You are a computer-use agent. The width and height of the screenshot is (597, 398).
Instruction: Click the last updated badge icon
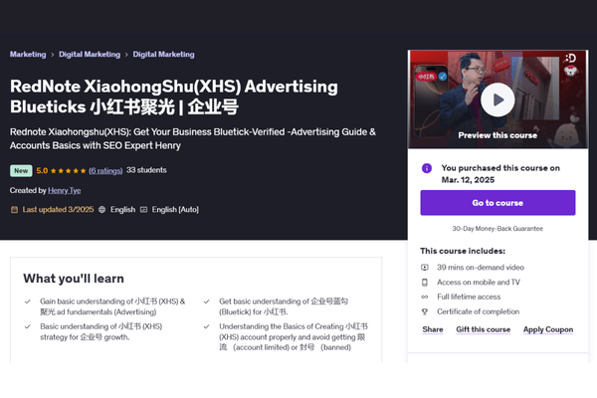click(14, 210)
